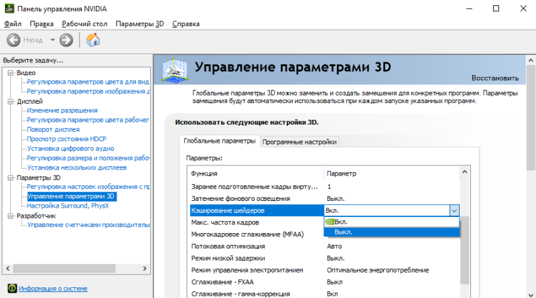Collapse the Видео tree node

11,73
